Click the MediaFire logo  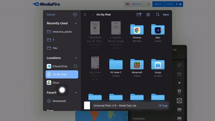pyautogui.click(x=46, y=4)
